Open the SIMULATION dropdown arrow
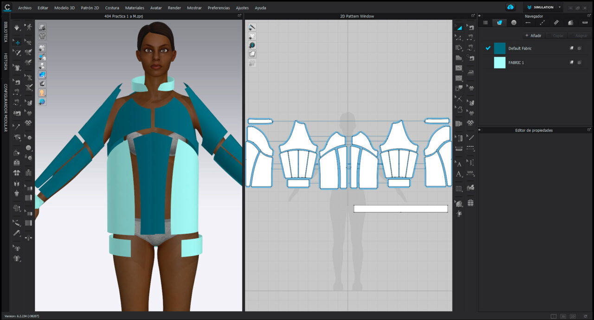The height and width of the screenshot is (320, 594). [x=559, y=7]
